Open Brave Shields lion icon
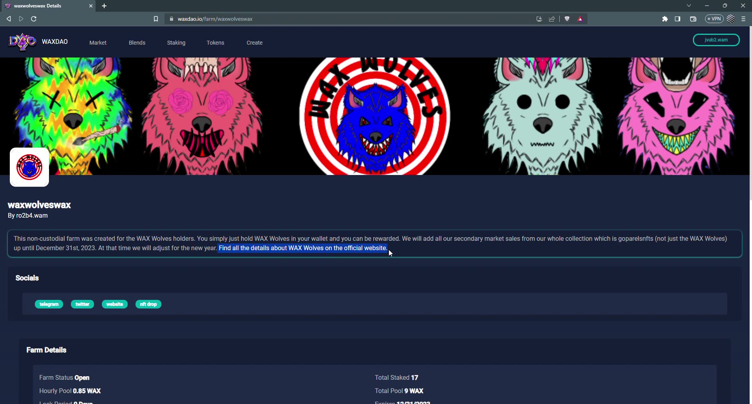Screen dimensions: 752x404 (x=567, y=19)
